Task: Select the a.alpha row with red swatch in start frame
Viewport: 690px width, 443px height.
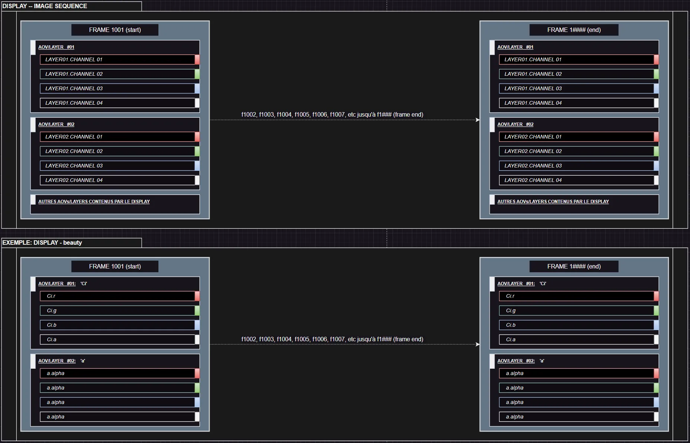Action: 117,373
